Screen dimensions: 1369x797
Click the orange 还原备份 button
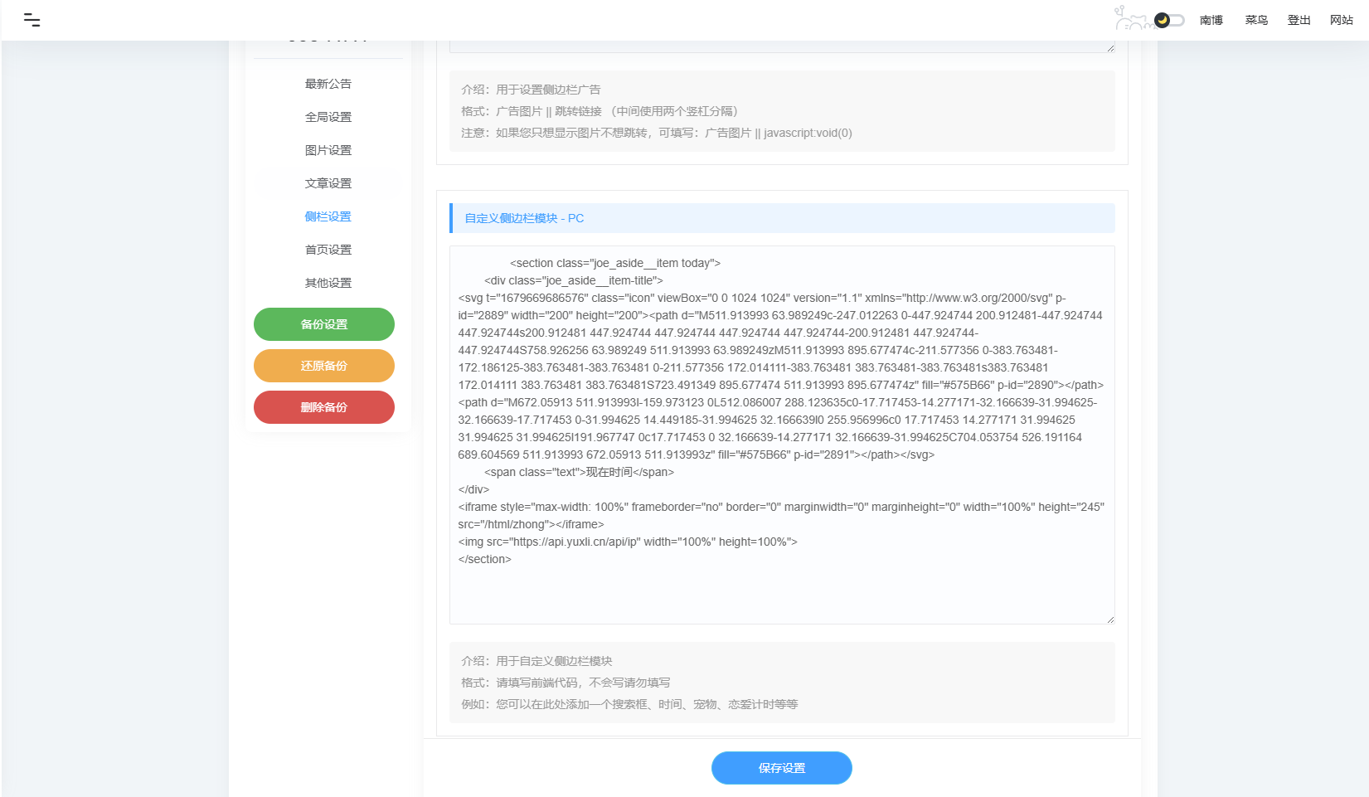(323, 366)
